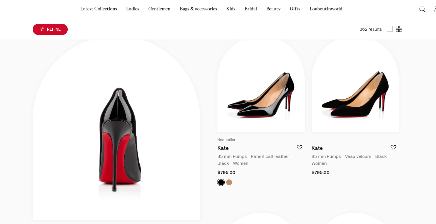Switch to grid view icon
Screen dimensions: 436x224
(x=399, y=29)
